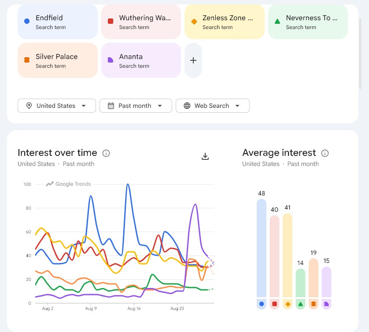Click the calendar icon in Past month
Screen dimensions: 369x332
point(111,106)
